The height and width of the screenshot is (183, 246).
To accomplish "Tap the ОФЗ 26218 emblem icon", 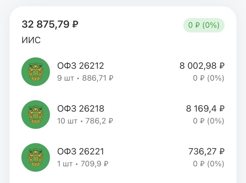I will click(x=36, y=114).
